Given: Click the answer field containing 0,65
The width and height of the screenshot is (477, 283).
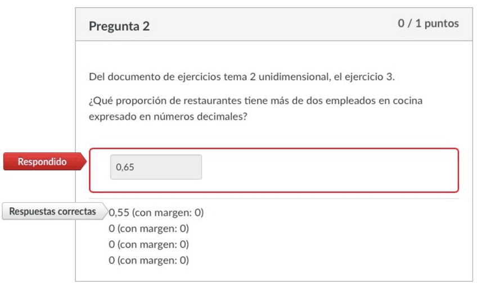Looking at the screenshot, I should coord(156,167).
